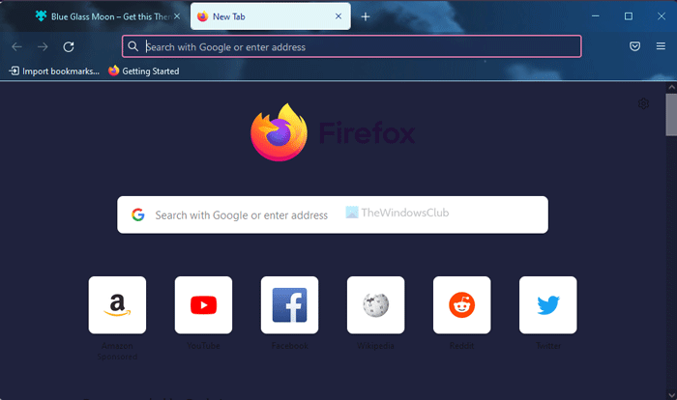Image resolution: width=677 pixels, height=400 pixels.
Task: Click the Facebook label under tile
Action: coord(290,346)
